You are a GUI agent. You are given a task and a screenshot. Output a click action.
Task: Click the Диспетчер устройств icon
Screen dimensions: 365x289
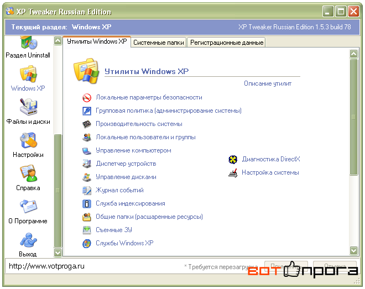87,164
